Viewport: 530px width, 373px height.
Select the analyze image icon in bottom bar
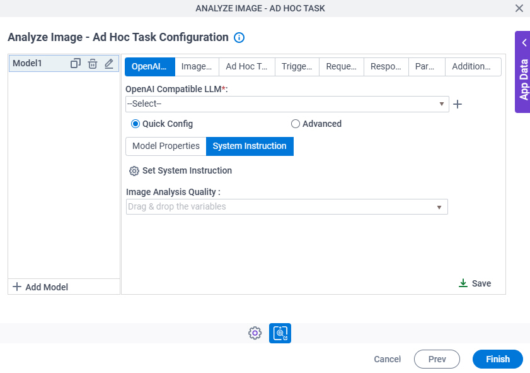tap(280, 333)
